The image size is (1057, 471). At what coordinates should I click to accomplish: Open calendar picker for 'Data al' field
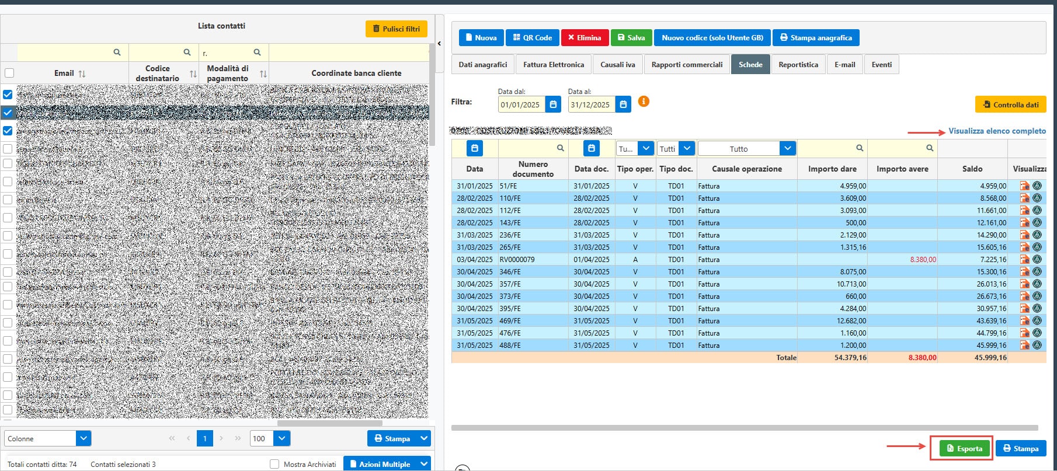click(623, 104)
